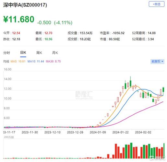167x162 pixels.
Task: Click the change percentage (-4.11%)
Action: tap(63, 23)
